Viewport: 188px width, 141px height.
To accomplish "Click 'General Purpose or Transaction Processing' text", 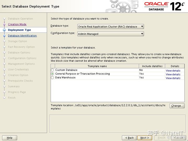I will (83, 74).
